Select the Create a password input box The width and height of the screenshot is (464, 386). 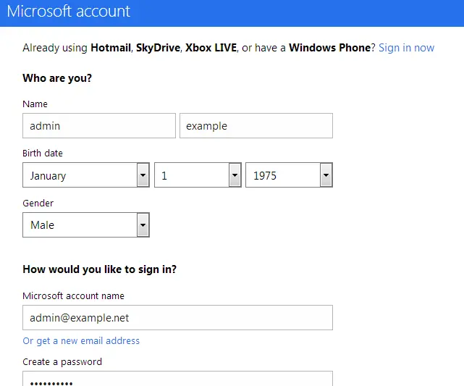(x=177, y=379)
